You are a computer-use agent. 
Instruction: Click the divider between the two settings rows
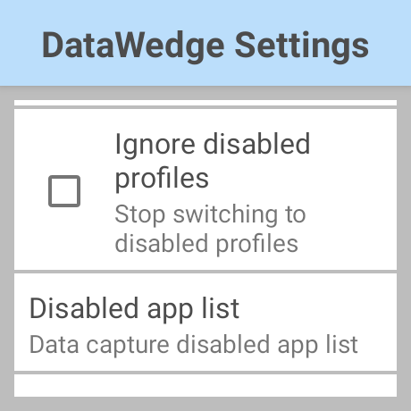point(205,272)
